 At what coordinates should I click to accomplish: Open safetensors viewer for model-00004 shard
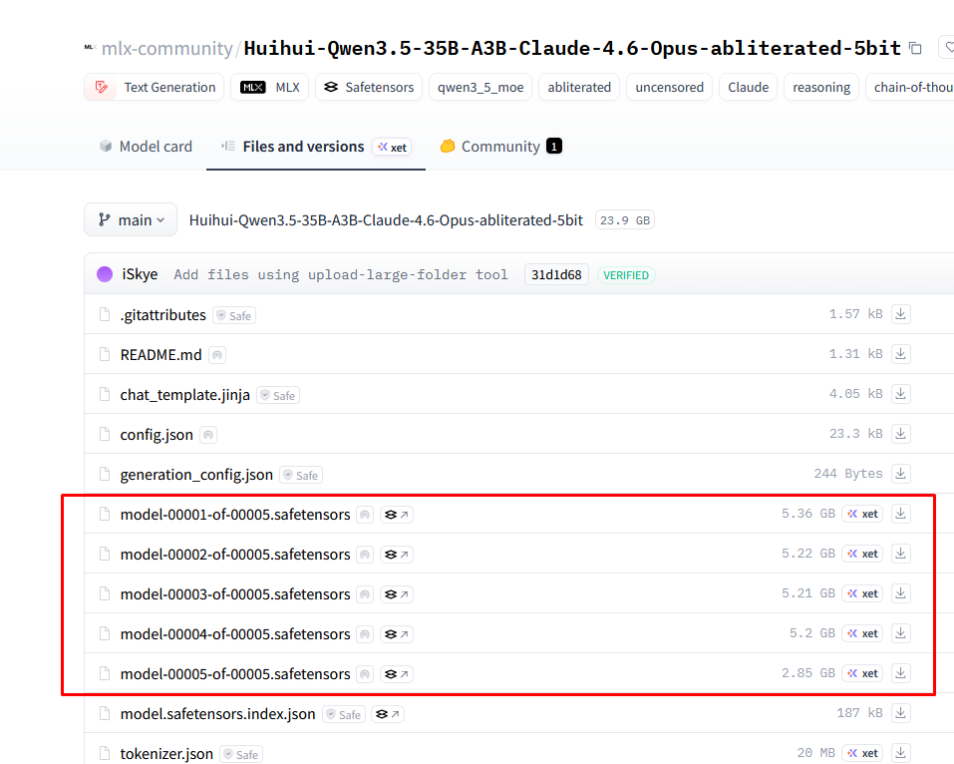[397, 634]
